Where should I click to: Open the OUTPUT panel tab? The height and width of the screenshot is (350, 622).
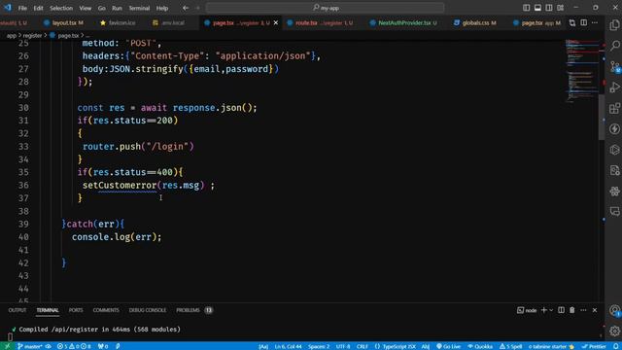click(17, 310)
